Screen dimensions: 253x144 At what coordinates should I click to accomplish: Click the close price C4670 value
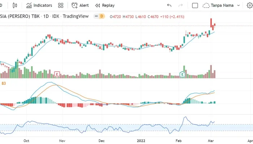tap(153, 17)
